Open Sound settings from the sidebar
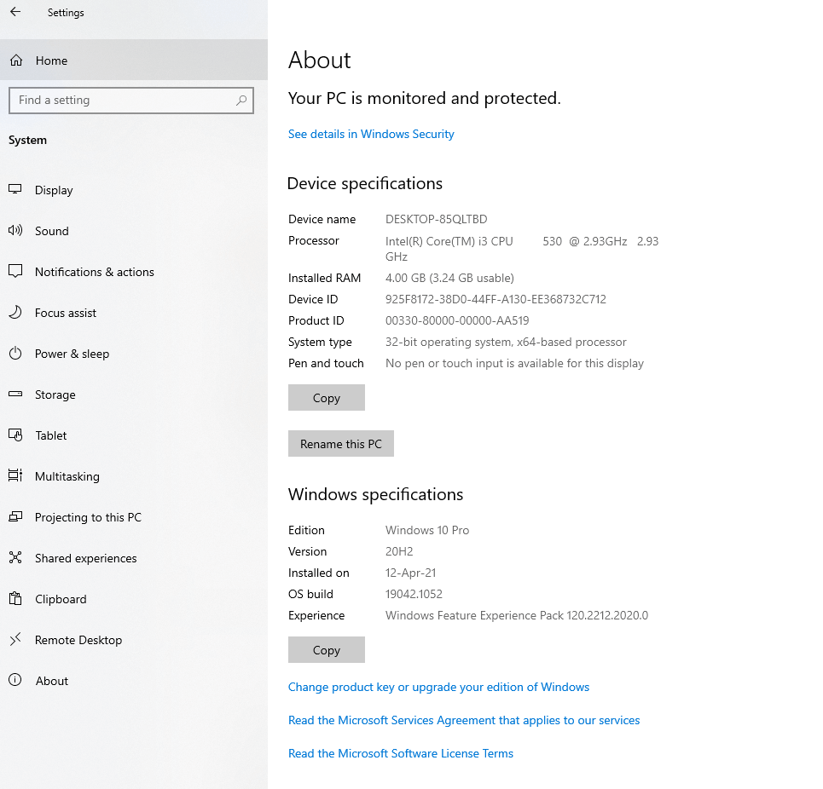 click(x=15, y=230)
